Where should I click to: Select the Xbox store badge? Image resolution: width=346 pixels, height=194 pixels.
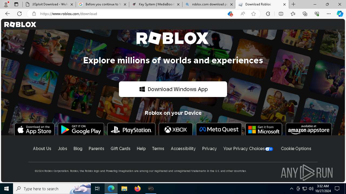176,129
